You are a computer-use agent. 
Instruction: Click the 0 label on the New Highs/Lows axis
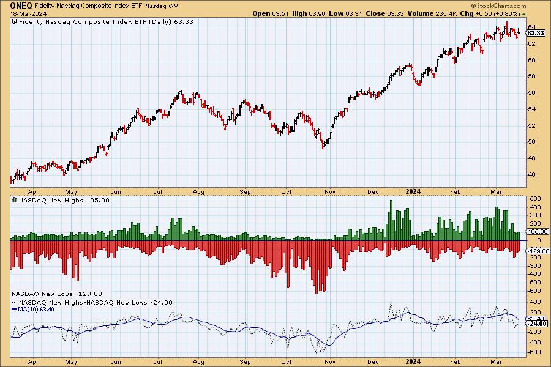(x=539, y=240)
